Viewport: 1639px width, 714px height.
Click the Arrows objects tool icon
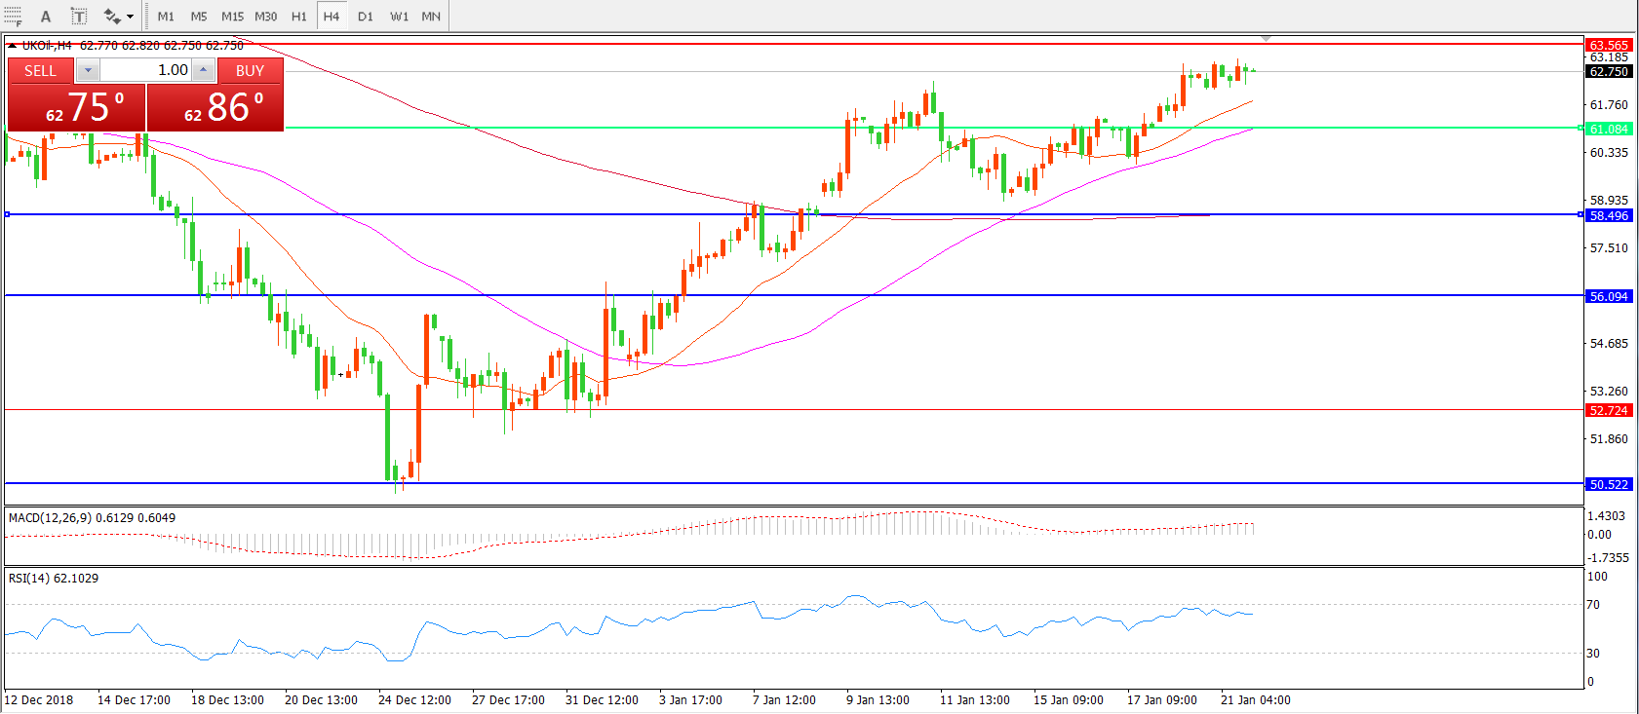112,17
